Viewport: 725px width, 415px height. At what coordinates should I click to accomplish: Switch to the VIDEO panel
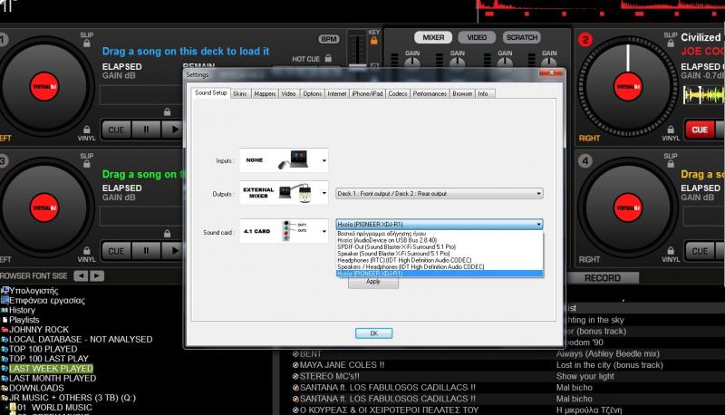[x=477, y=37]
